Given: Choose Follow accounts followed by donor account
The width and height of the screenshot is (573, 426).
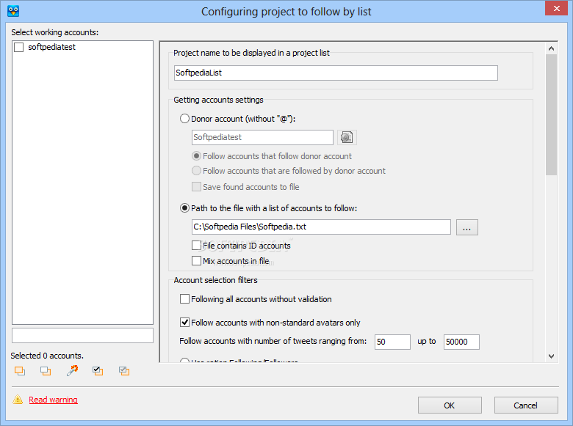Looking at the screenshot, I should 196,171.
